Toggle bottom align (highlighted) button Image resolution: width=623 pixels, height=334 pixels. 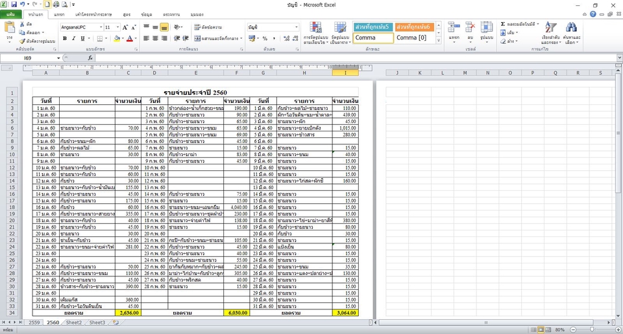[164, 27]
